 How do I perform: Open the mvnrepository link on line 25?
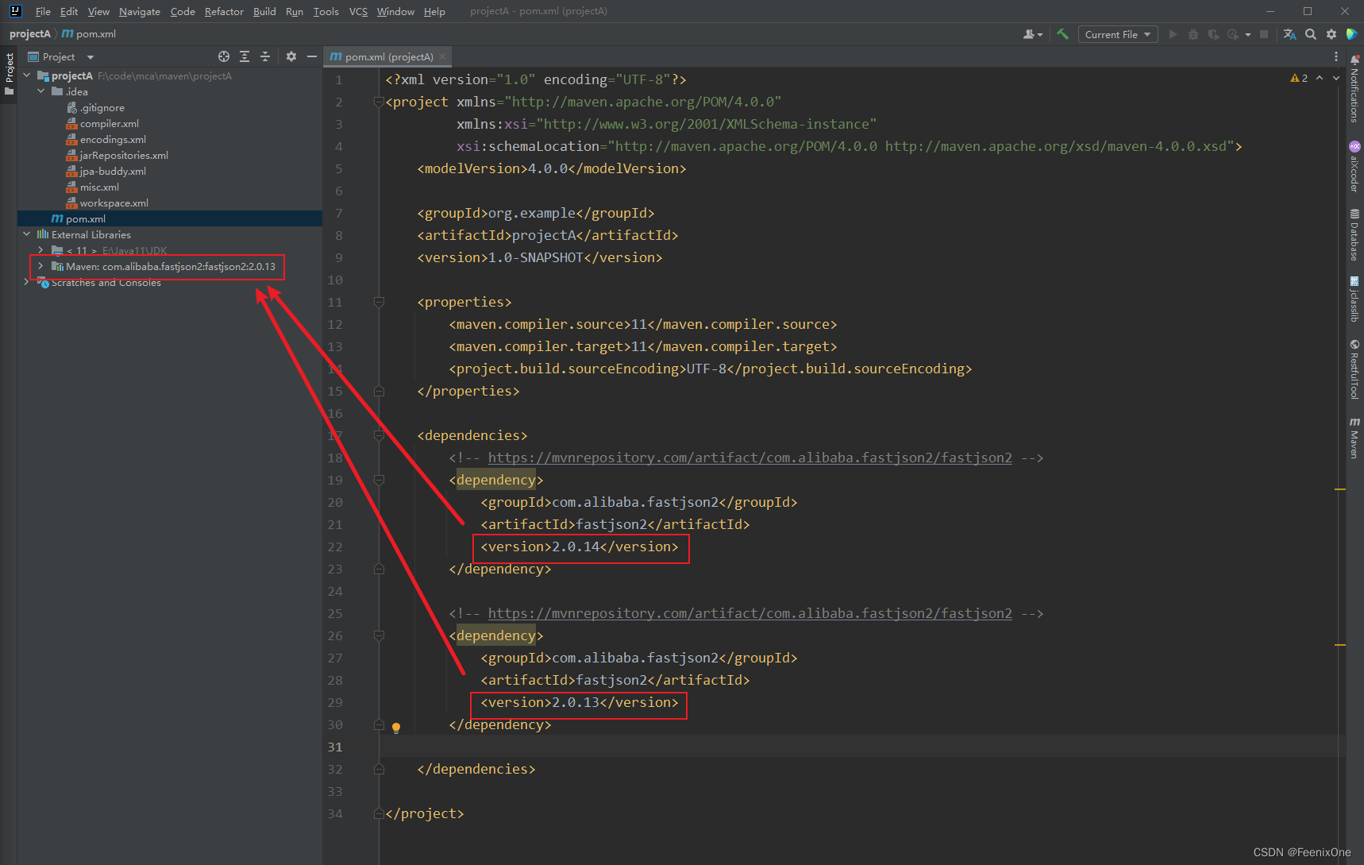click(749, 613)
